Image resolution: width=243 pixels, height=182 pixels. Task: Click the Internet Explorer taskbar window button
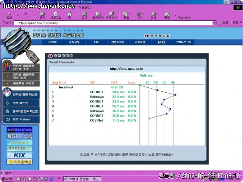pos(82,179)
